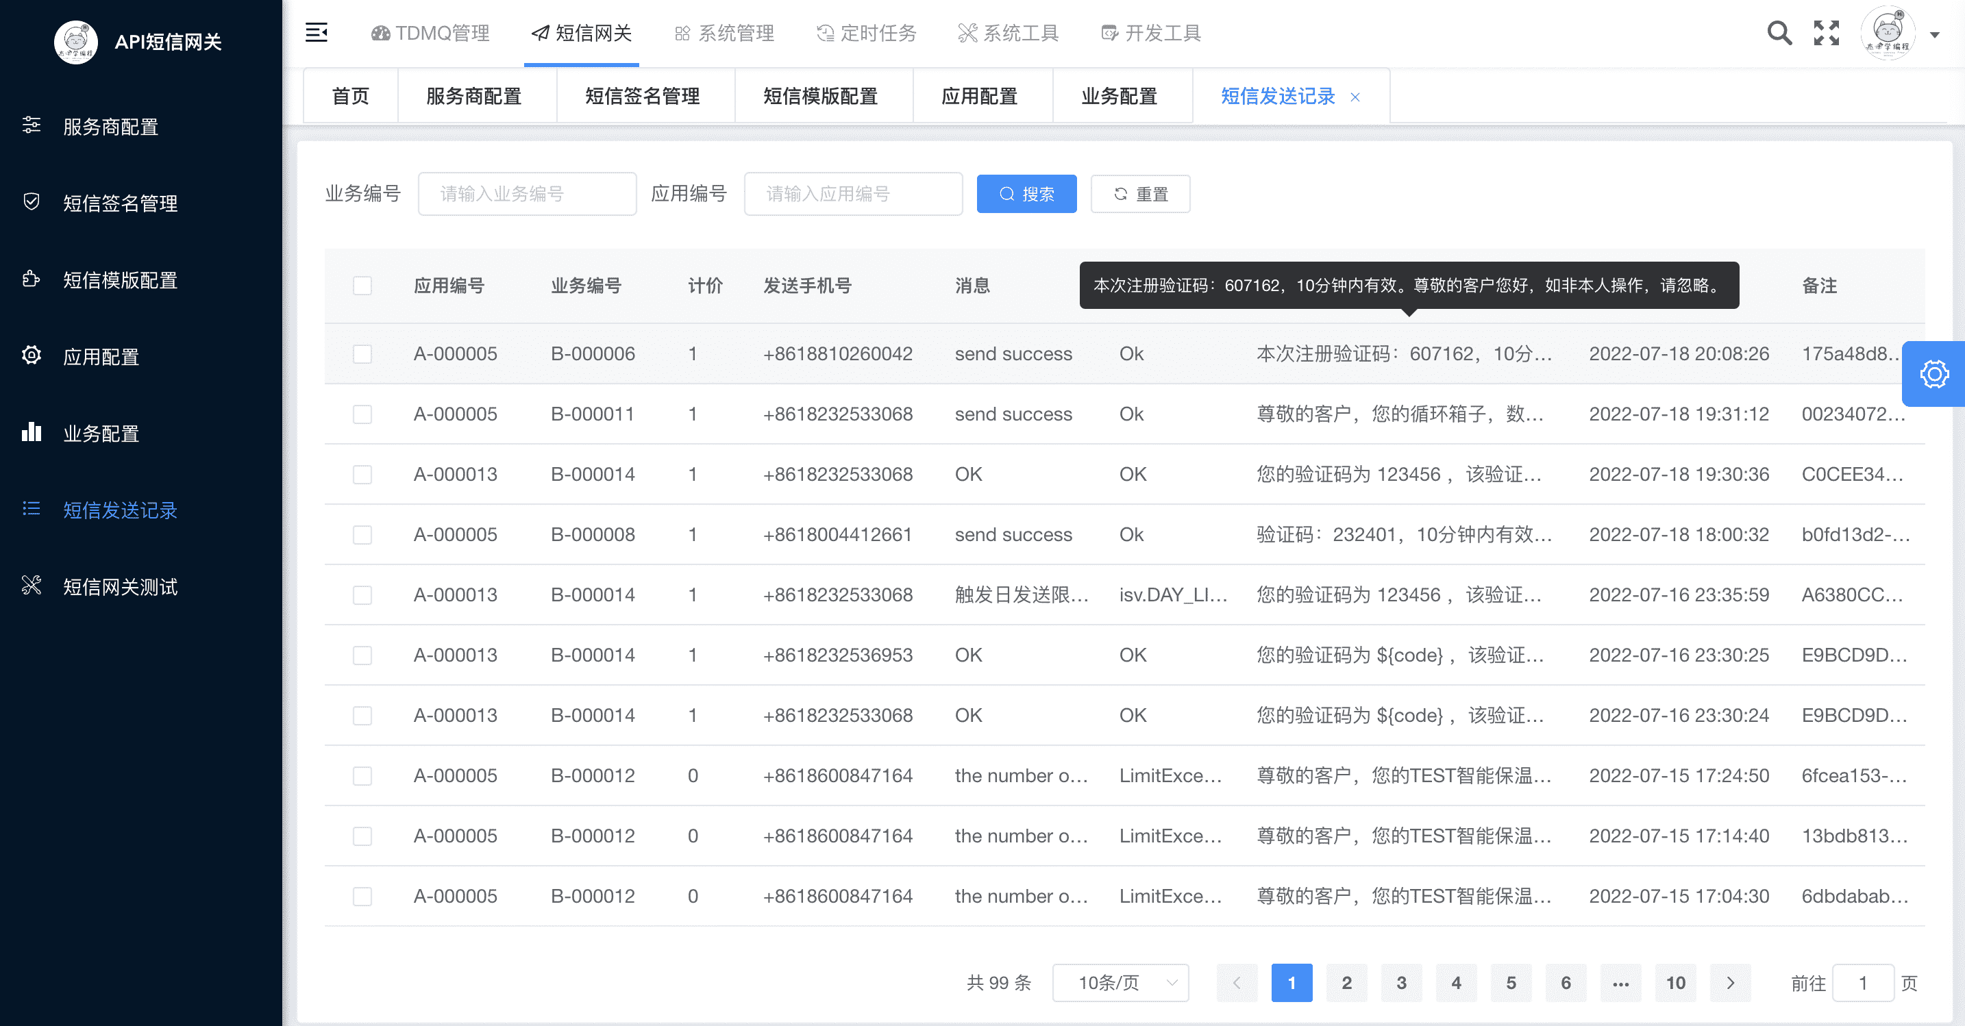Check row with business B-000011
The width and height of the screenshot is (1965, 1026).
pos(362,414)
